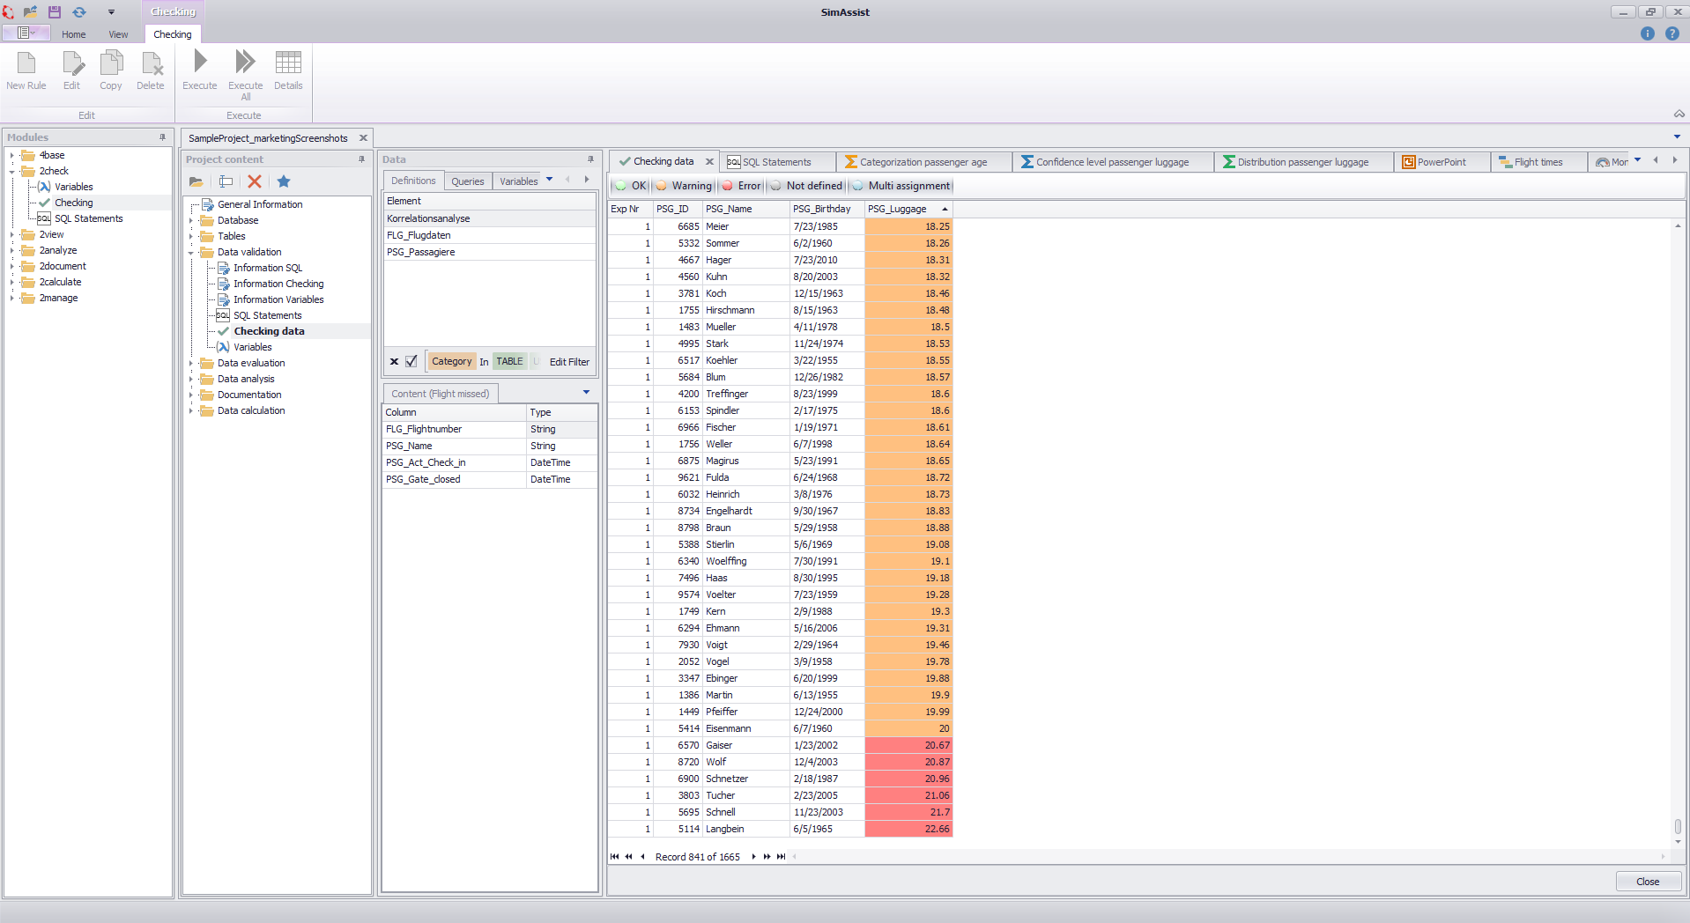Click the blue help question mark icon
Viewport: 1690px width, 923px height.
(1672, 33)
